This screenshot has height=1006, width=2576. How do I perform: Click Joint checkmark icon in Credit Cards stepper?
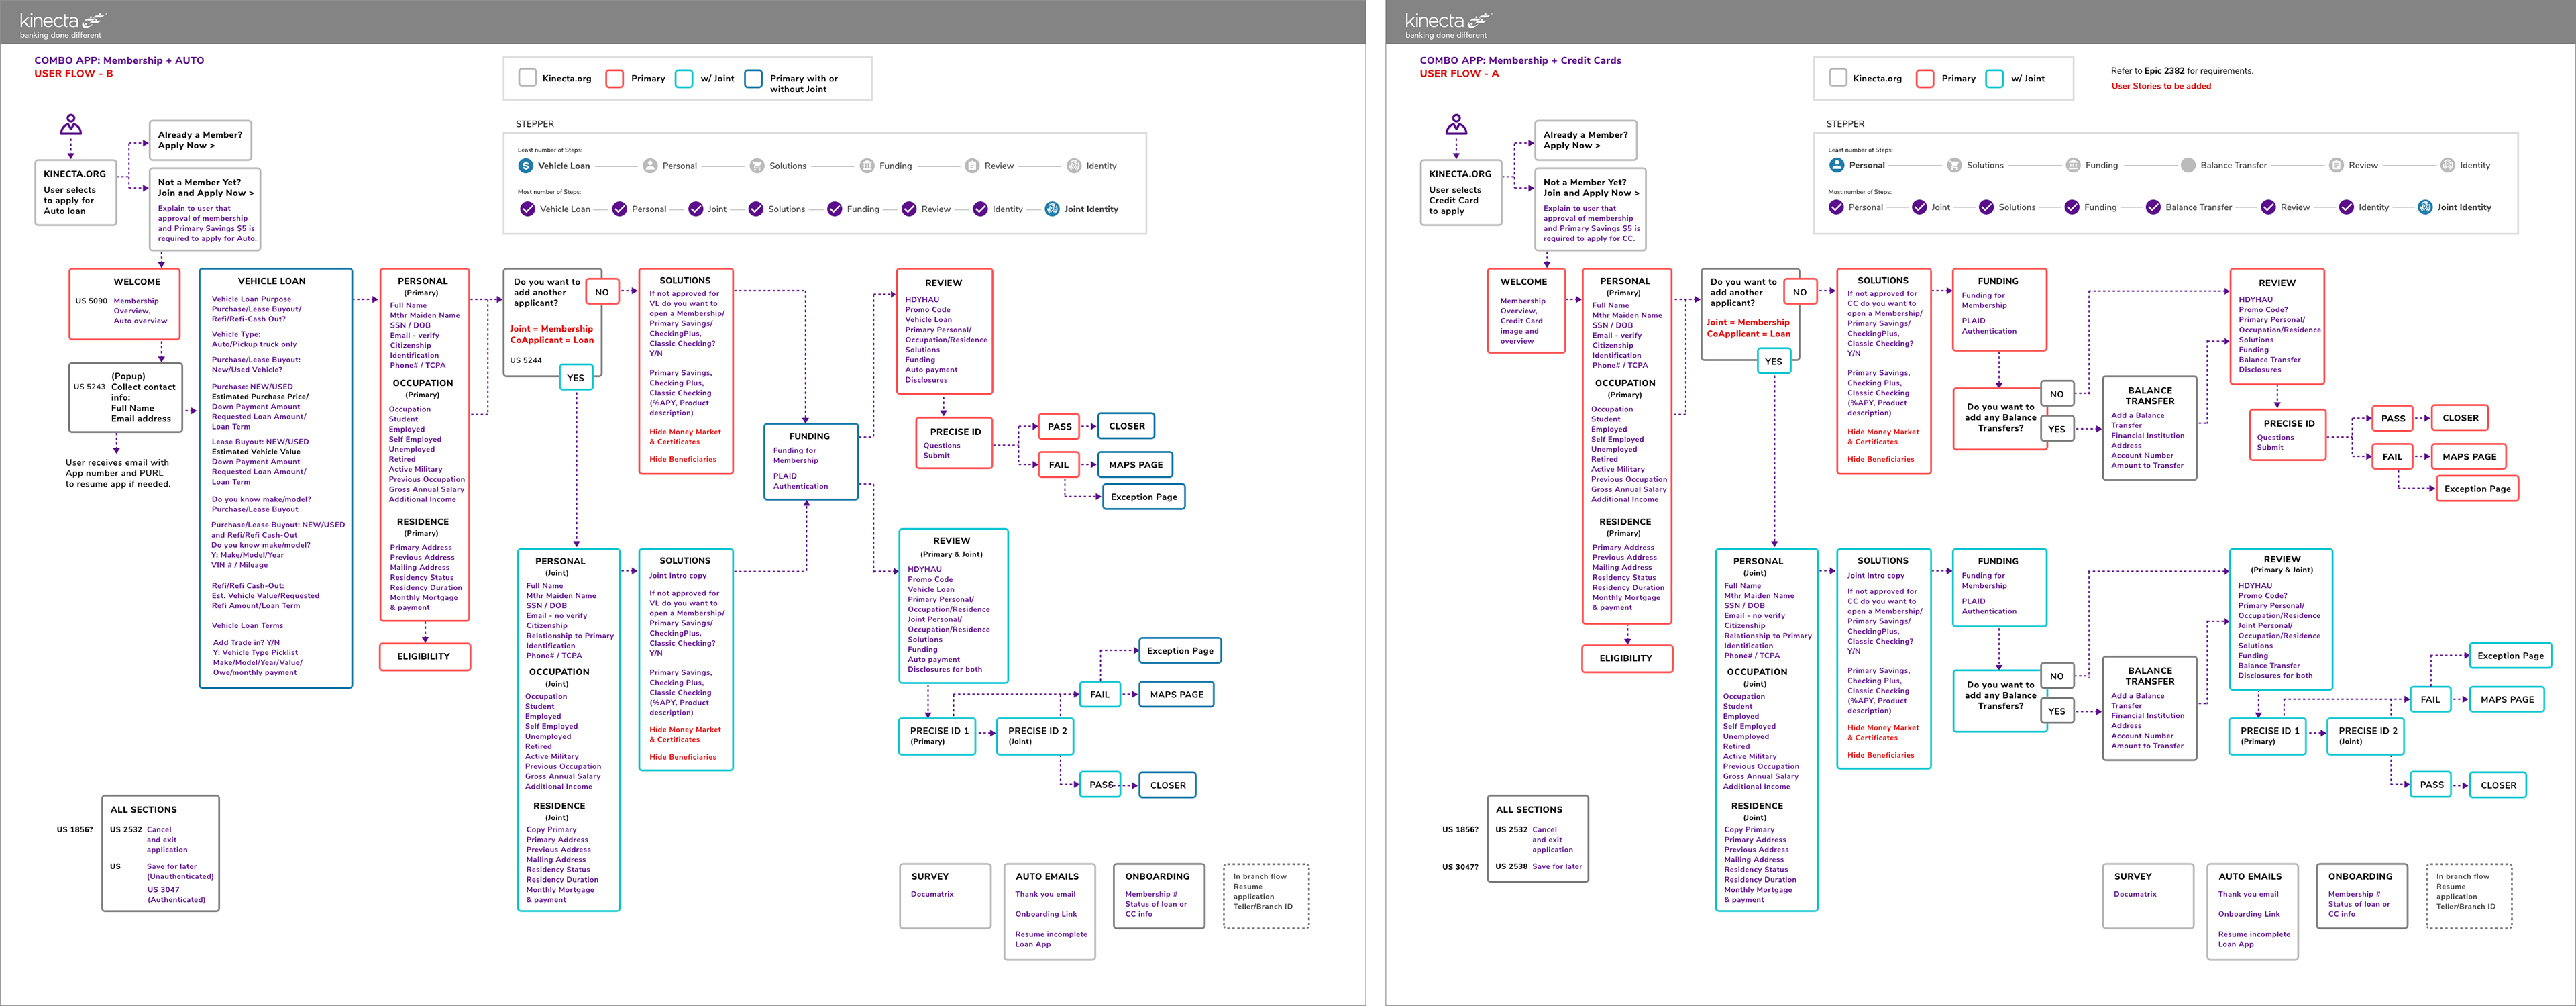(1919, 207)
